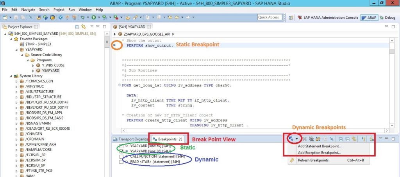Select the Breakpoints view tab

point(168,139)
